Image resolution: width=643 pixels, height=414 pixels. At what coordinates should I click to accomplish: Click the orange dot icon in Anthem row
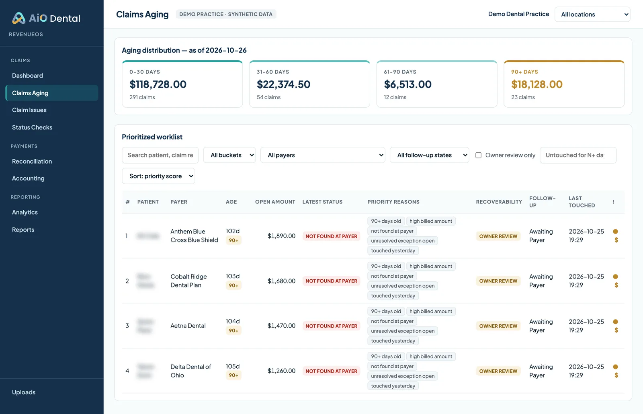click(615, 232)
